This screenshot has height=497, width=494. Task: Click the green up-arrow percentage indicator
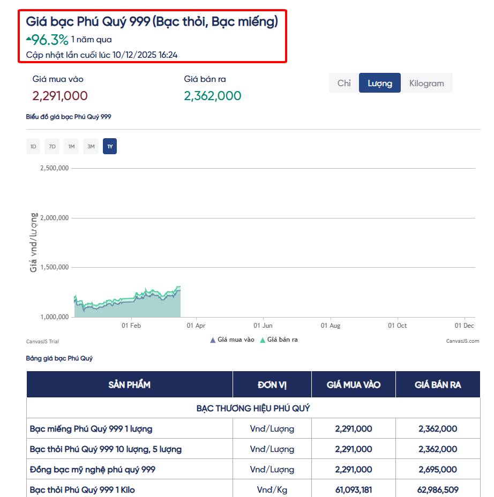pos(47,39)
